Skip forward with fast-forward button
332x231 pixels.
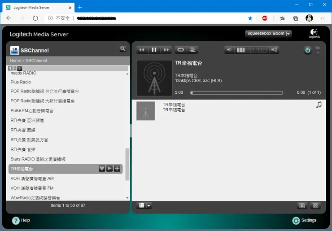[x=166, y=50]
